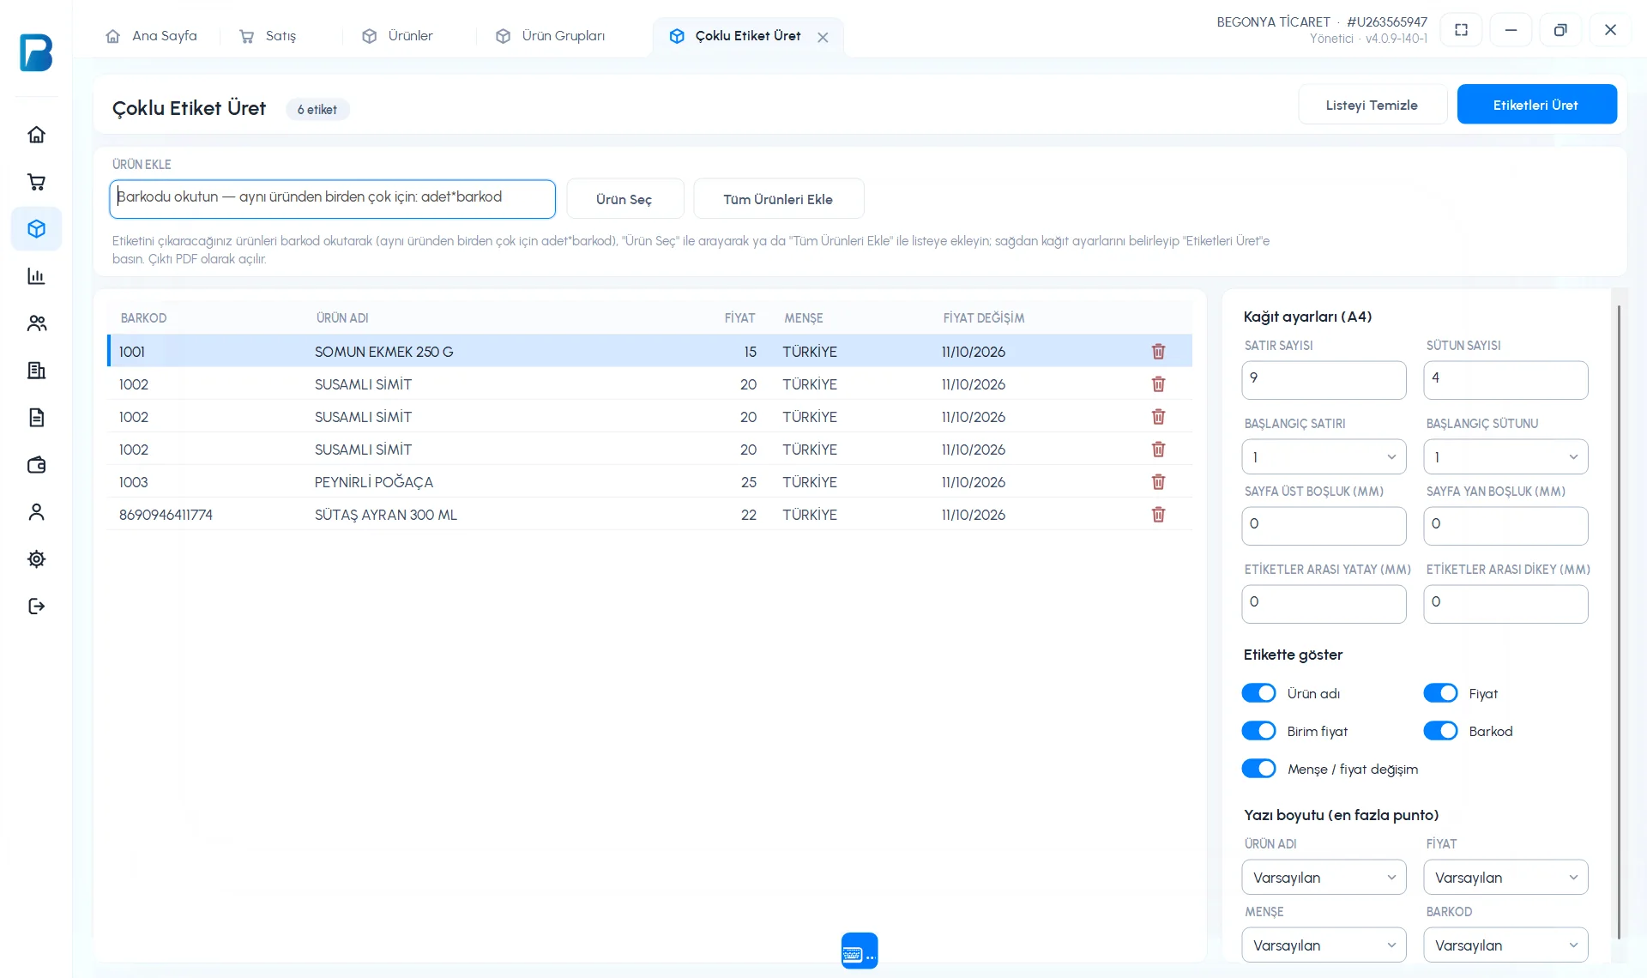Select the products box sidebar icon

click(x=36, y=229)
